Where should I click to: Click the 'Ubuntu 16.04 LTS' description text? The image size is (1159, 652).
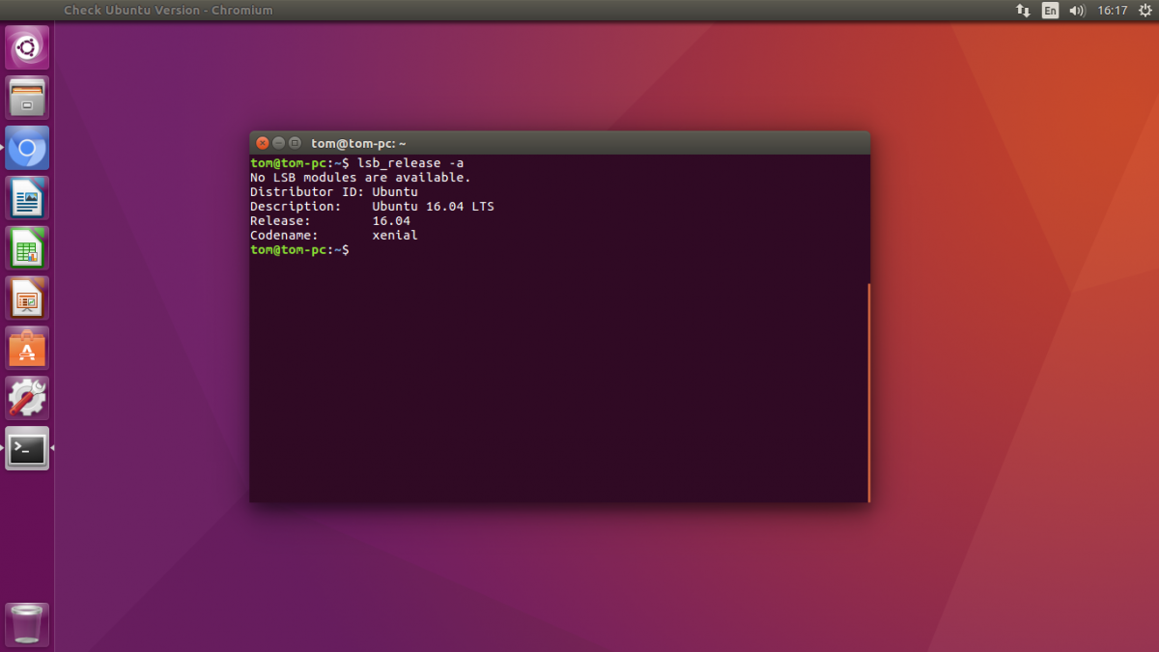coord(433,207)
